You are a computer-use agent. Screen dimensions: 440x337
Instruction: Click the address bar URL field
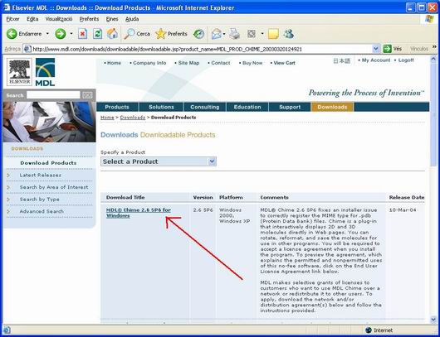pyautogui.click(x=202, y=49)
